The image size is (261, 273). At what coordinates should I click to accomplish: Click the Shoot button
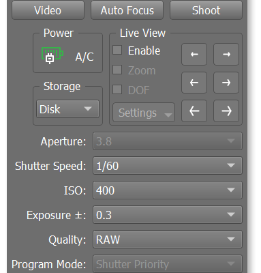[x=206, y=10]
